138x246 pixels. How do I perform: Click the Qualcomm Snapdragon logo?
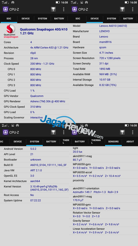coord(11,31)
